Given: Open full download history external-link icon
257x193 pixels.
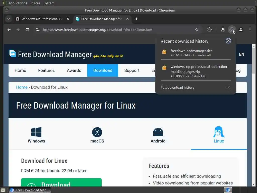Looking at the screenshot, I should 228,87.
